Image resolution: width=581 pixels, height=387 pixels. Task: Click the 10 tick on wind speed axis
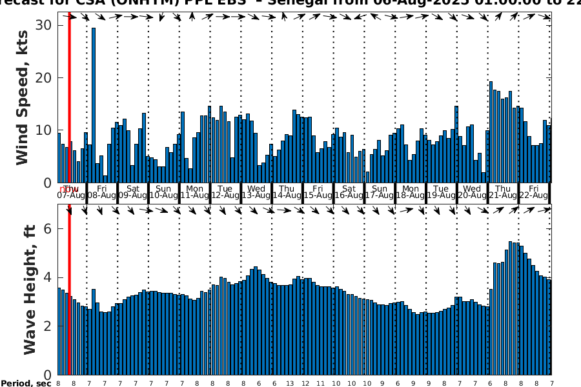pyautogui.click(x=43, y=130)
